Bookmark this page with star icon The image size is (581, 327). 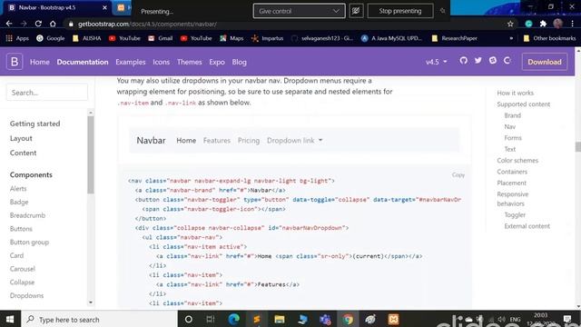(510, 24)
